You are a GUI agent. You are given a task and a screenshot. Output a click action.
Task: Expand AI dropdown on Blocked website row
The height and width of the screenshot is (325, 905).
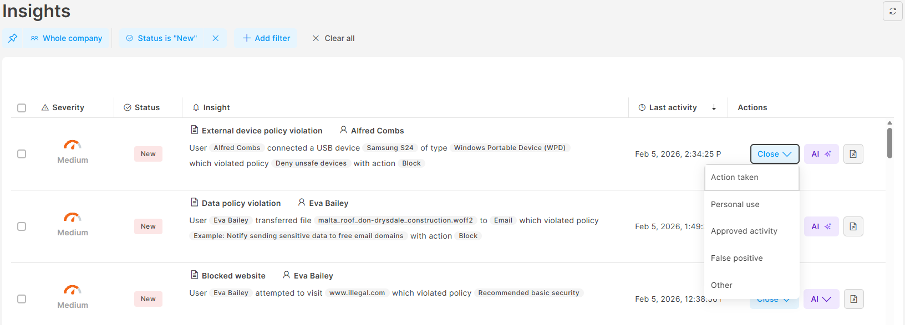tap(821, 299)
